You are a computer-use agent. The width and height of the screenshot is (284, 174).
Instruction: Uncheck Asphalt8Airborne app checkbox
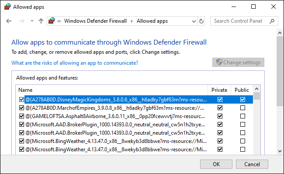[21, 116]
